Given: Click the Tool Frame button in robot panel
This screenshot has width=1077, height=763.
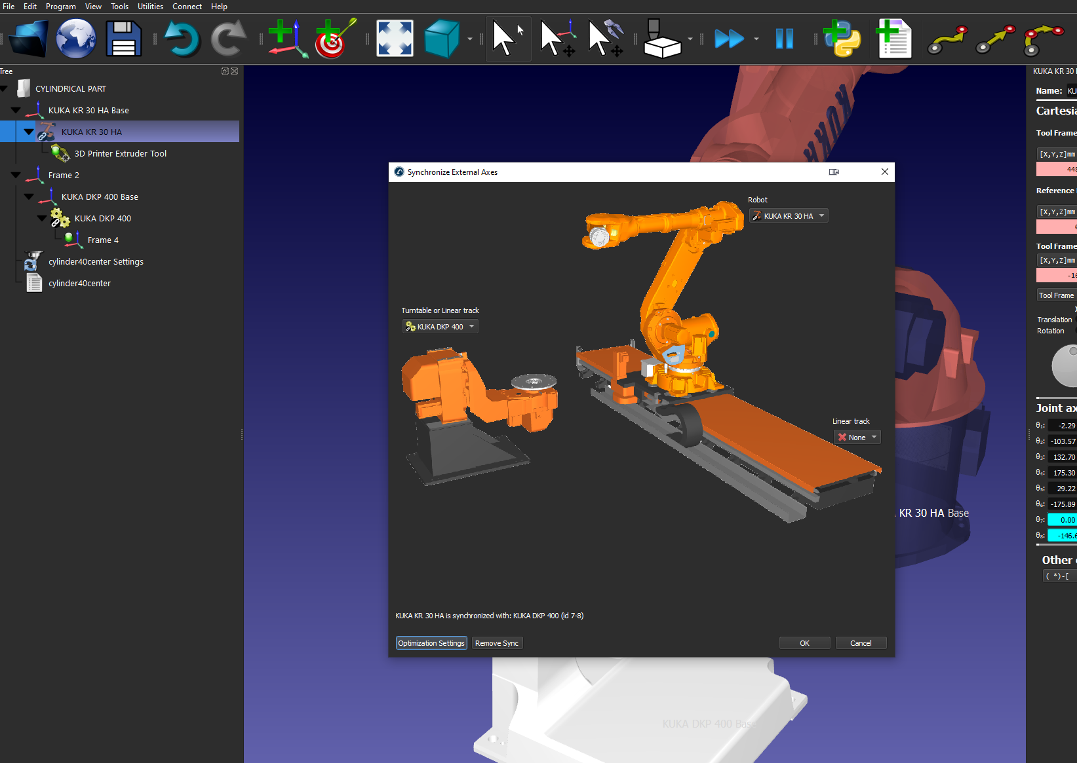Looking at the screenshot, I should [1057, 295].
